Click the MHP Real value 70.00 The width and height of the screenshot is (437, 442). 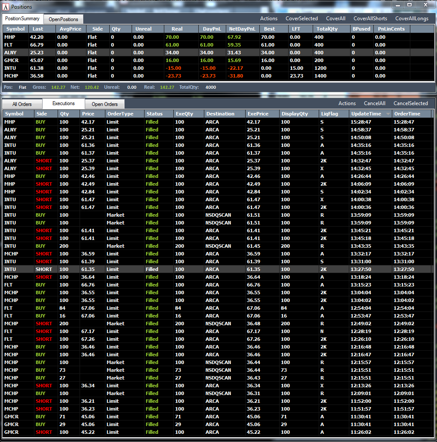[172, 37]
